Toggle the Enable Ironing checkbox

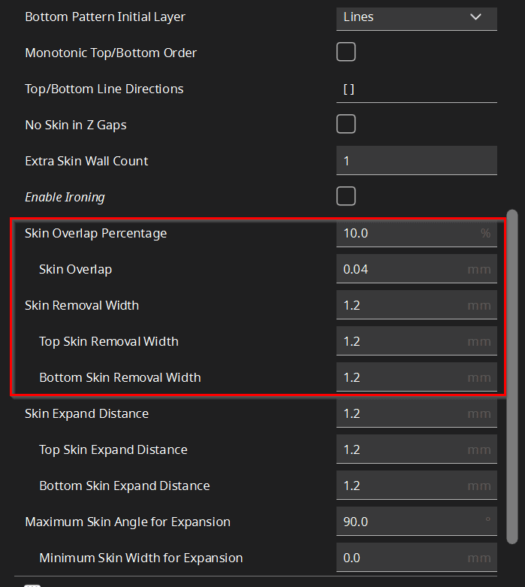(345, 197)
